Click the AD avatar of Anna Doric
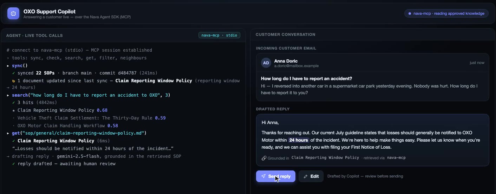 click(x=266, y=63)
